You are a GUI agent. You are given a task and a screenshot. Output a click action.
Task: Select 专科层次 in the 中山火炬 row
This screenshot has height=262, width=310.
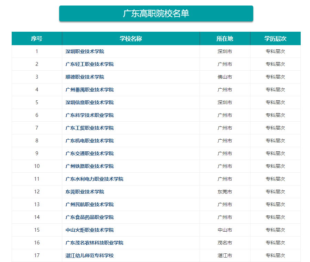(x=275, y=230)
